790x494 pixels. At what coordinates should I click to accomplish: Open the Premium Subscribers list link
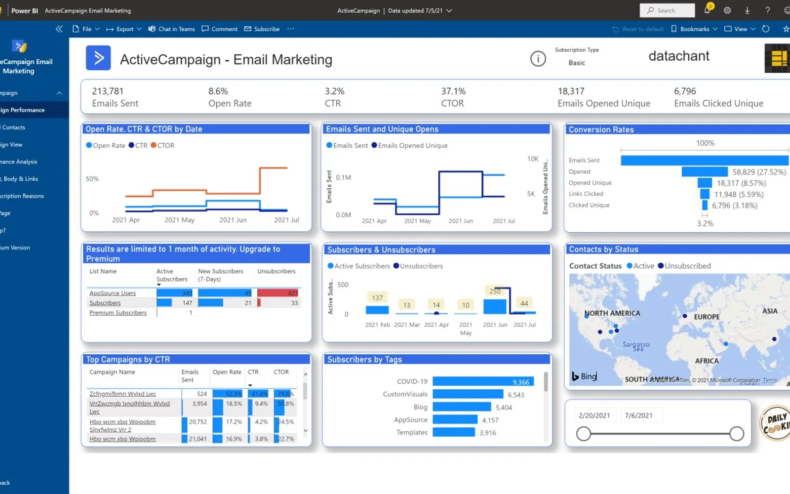118,313
